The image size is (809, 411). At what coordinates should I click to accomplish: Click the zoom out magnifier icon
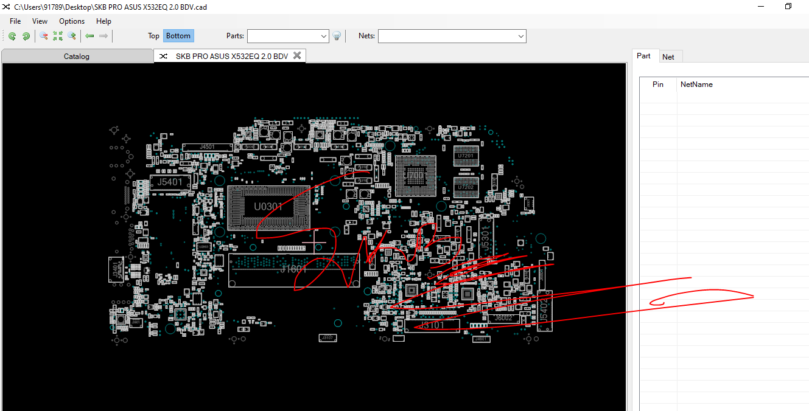click(x=44, y=36)
